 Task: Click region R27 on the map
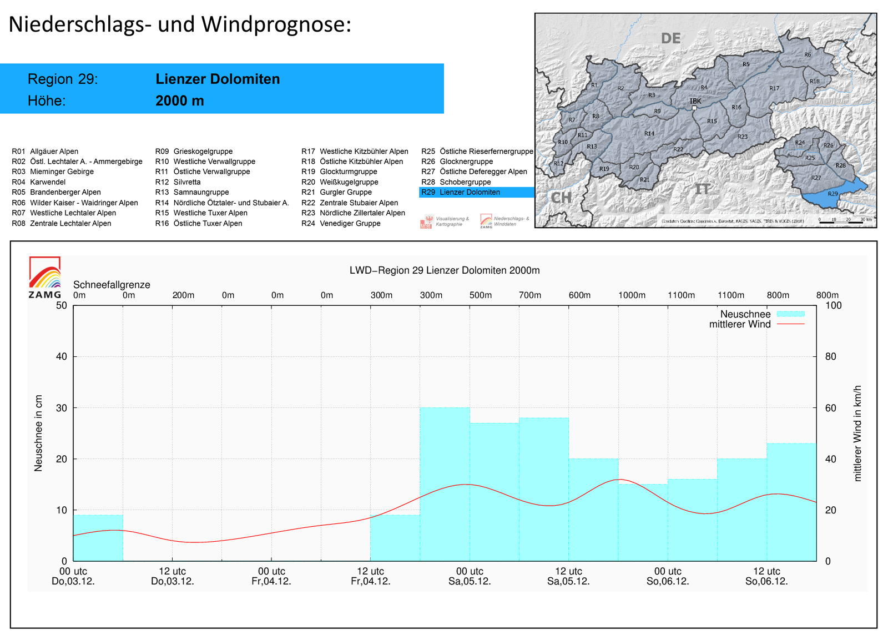point(816,178)
